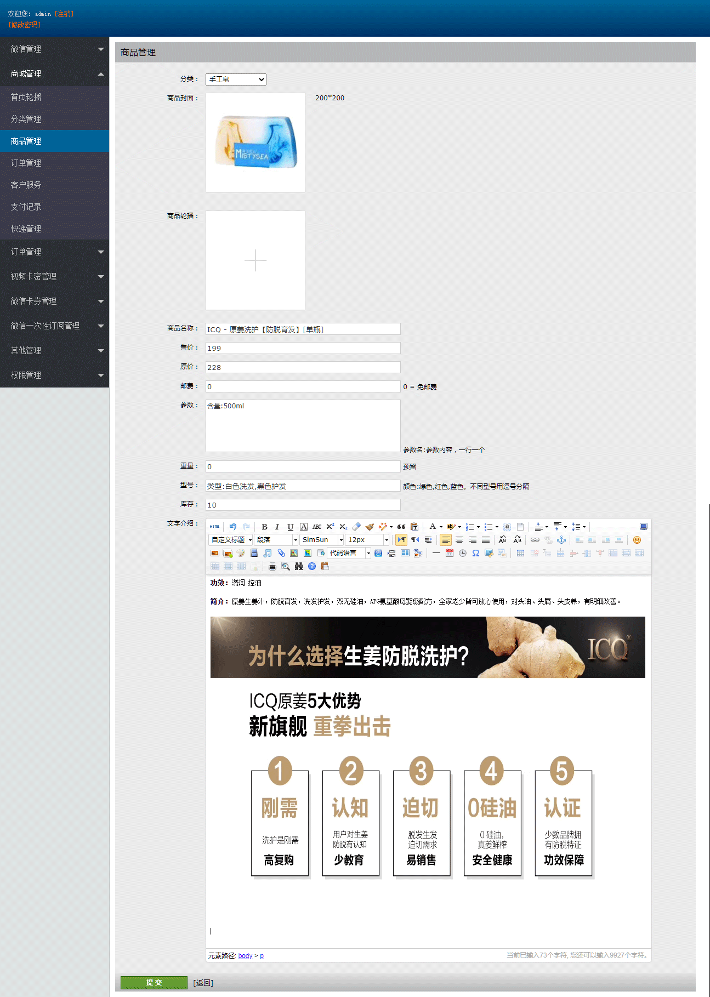Toggle bold formatting
710x997 pixels.
pyautogui.click(x=264, y=527)
